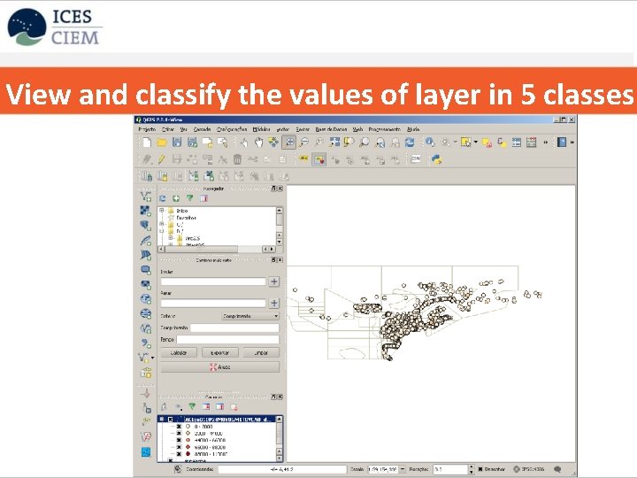The width and height of the screenshot is (637, 478).
Task: Uncheck the 66000 - 88000 class checkbox
Action: [x=179, y=447]
